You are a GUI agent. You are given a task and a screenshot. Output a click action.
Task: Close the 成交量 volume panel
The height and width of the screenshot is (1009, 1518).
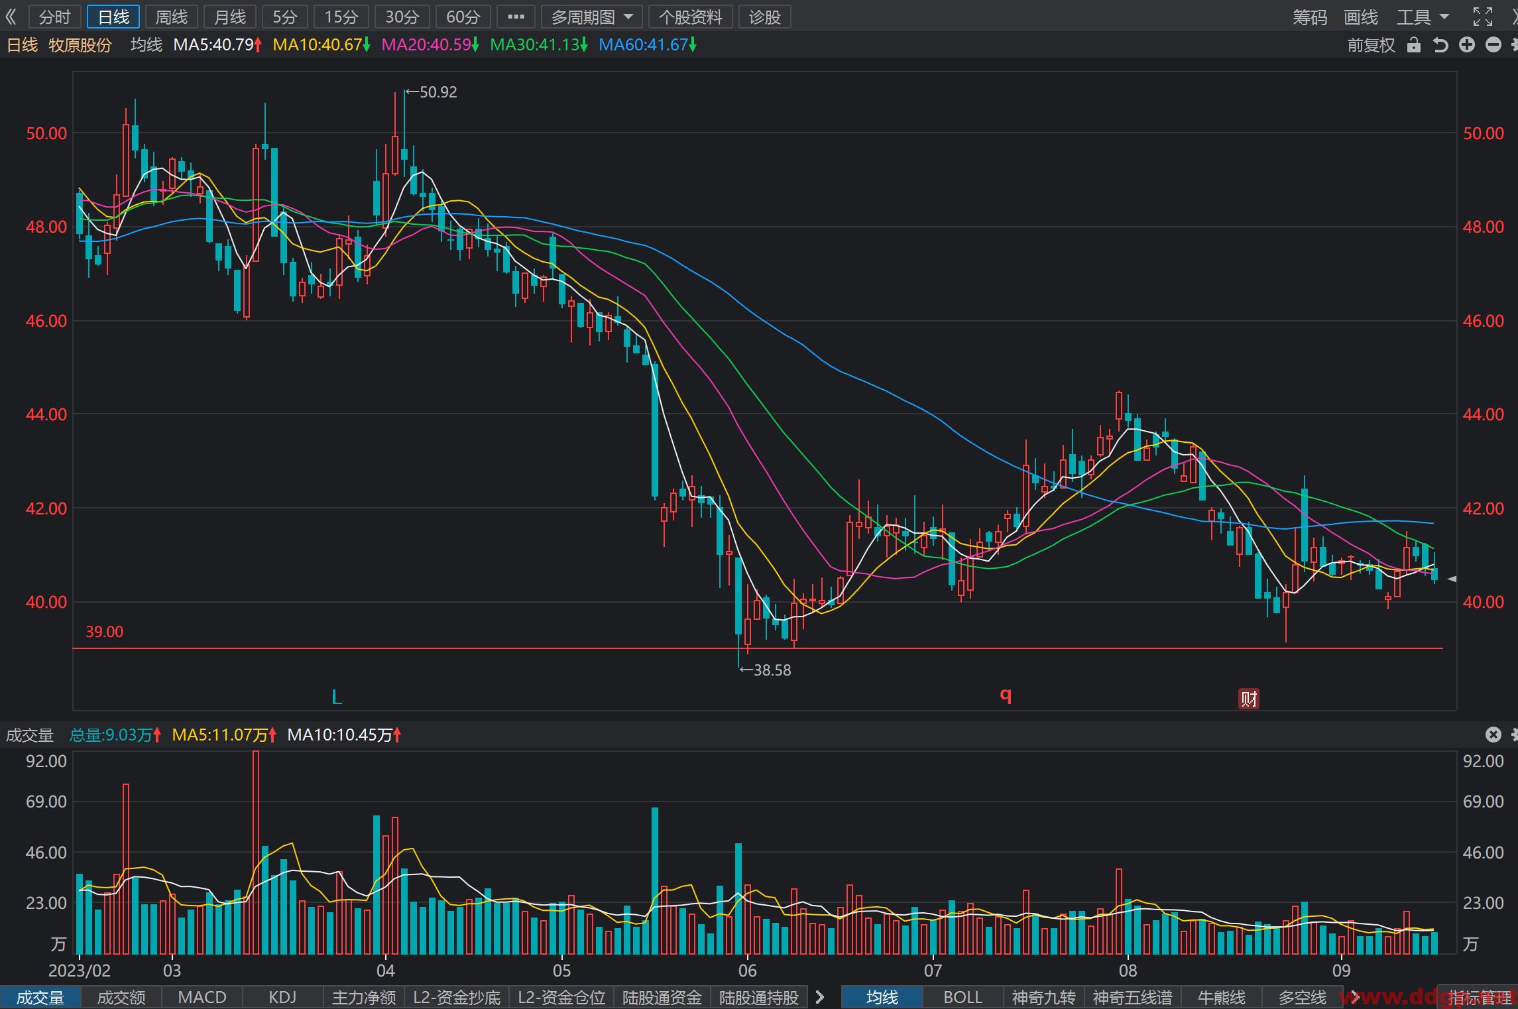[x=1493, y=735]
